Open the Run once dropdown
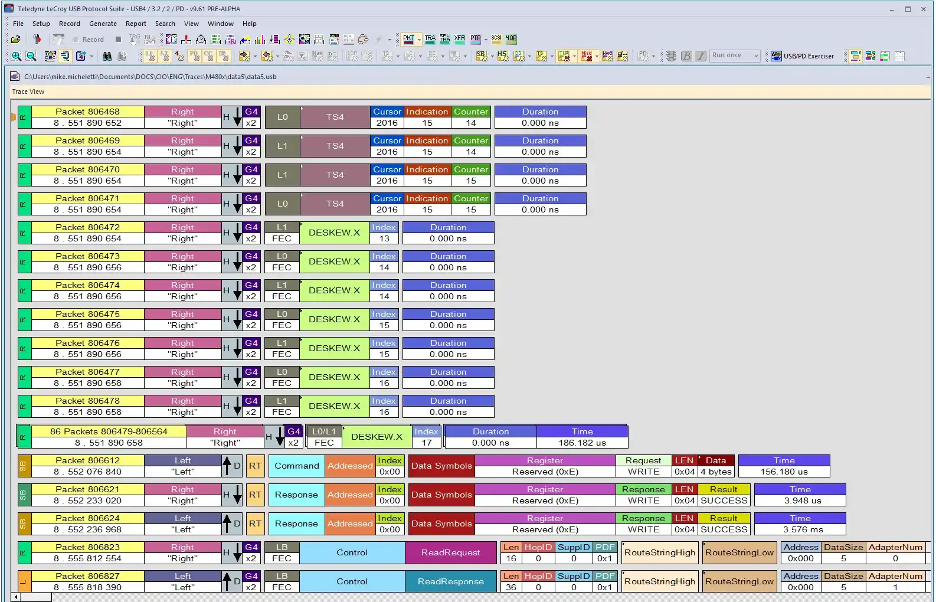Viewport: 936px width, 602px height. [756, 56]
